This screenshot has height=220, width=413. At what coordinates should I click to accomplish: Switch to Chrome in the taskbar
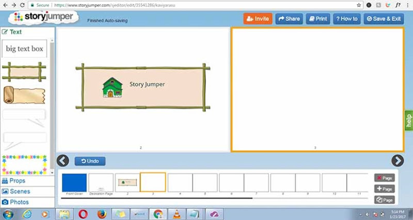pos(158,214)
